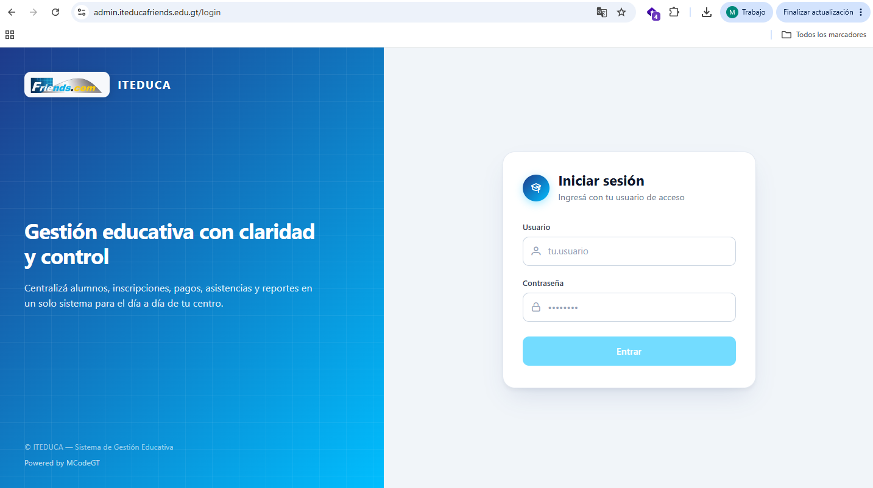The width and height of the screenshot is (873, 488).
Task: Open the Trabajo profile button
Action: coord(746,12)
